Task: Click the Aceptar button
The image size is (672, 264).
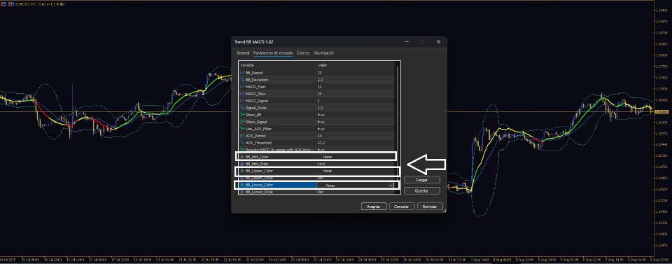Action: pos(374,206)
